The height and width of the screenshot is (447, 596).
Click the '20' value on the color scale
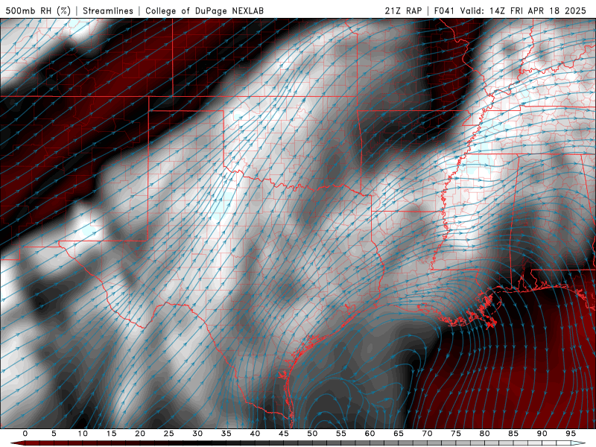pos(140,434)
